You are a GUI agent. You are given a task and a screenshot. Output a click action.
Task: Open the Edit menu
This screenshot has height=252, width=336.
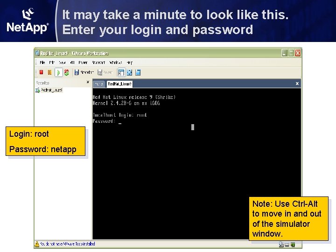[52, 63]
